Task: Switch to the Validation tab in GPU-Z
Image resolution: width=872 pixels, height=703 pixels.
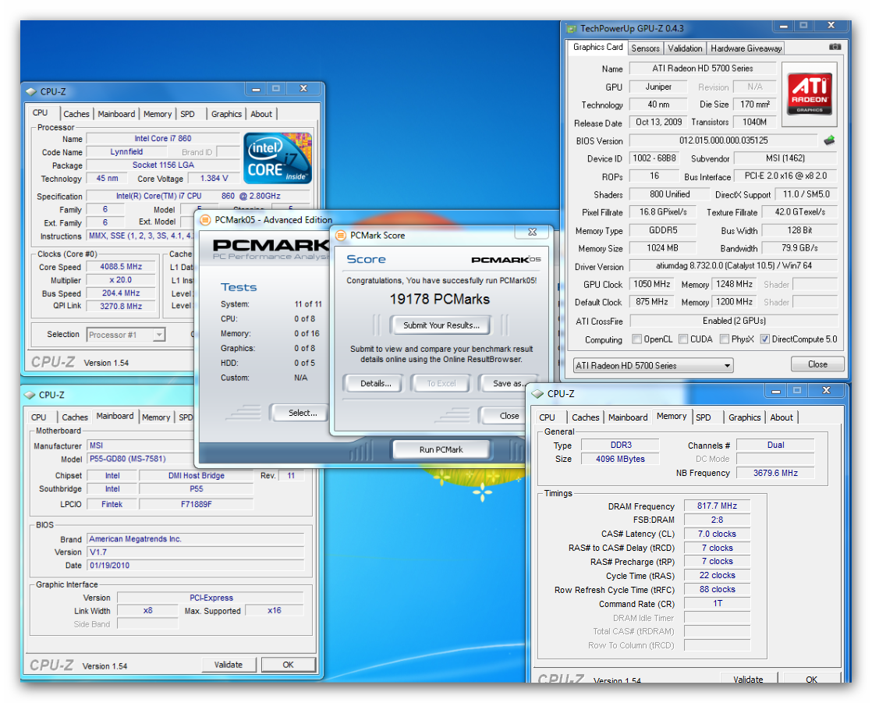Action: 685,48
